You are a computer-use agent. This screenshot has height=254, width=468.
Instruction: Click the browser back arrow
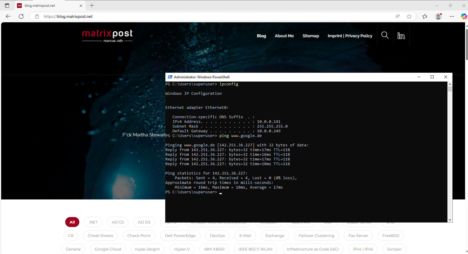coord(8,16)
